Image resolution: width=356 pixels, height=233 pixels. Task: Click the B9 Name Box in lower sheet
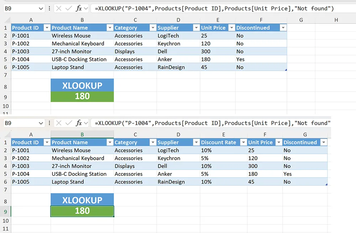tap(20, 123)
